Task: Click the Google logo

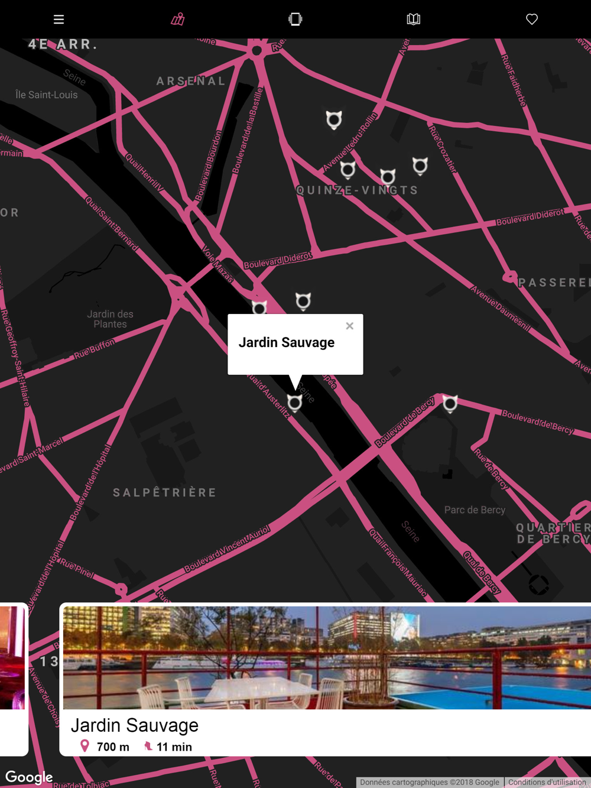Action: point(29,777)
